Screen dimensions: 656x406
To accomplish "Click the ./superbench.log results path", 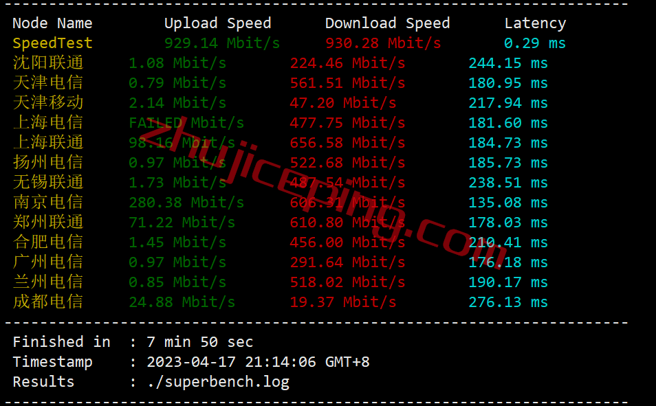I will point(218,382).
